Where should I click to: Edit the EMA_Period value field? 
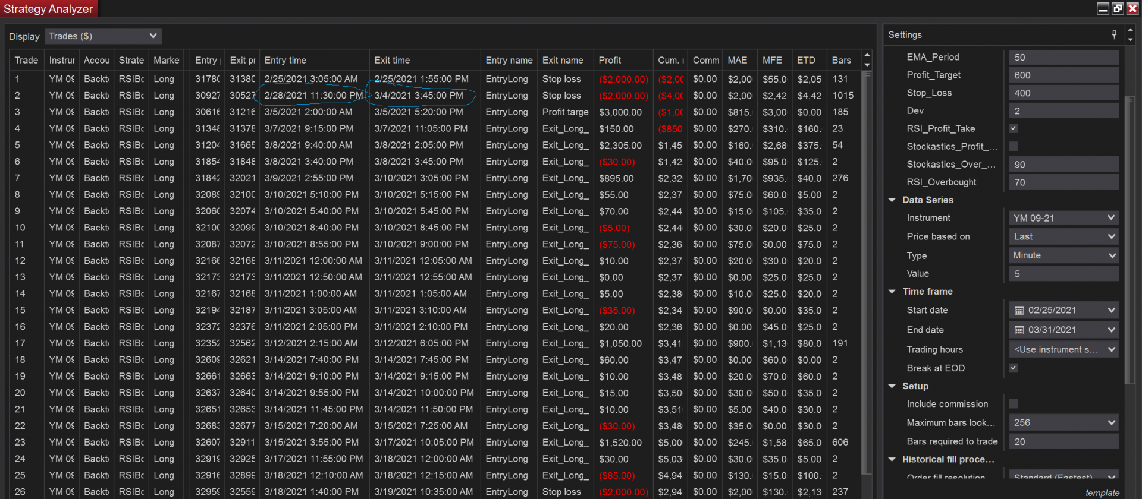[1063, 57]
